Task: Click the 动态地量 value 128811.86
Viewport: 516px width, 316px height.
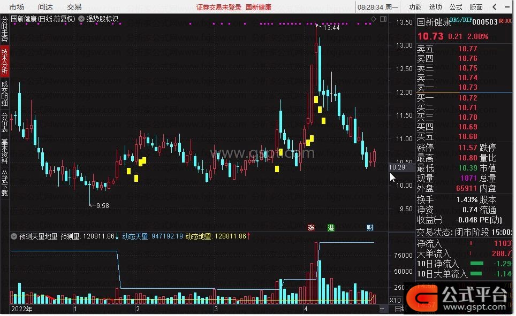Action: (230, 236)
